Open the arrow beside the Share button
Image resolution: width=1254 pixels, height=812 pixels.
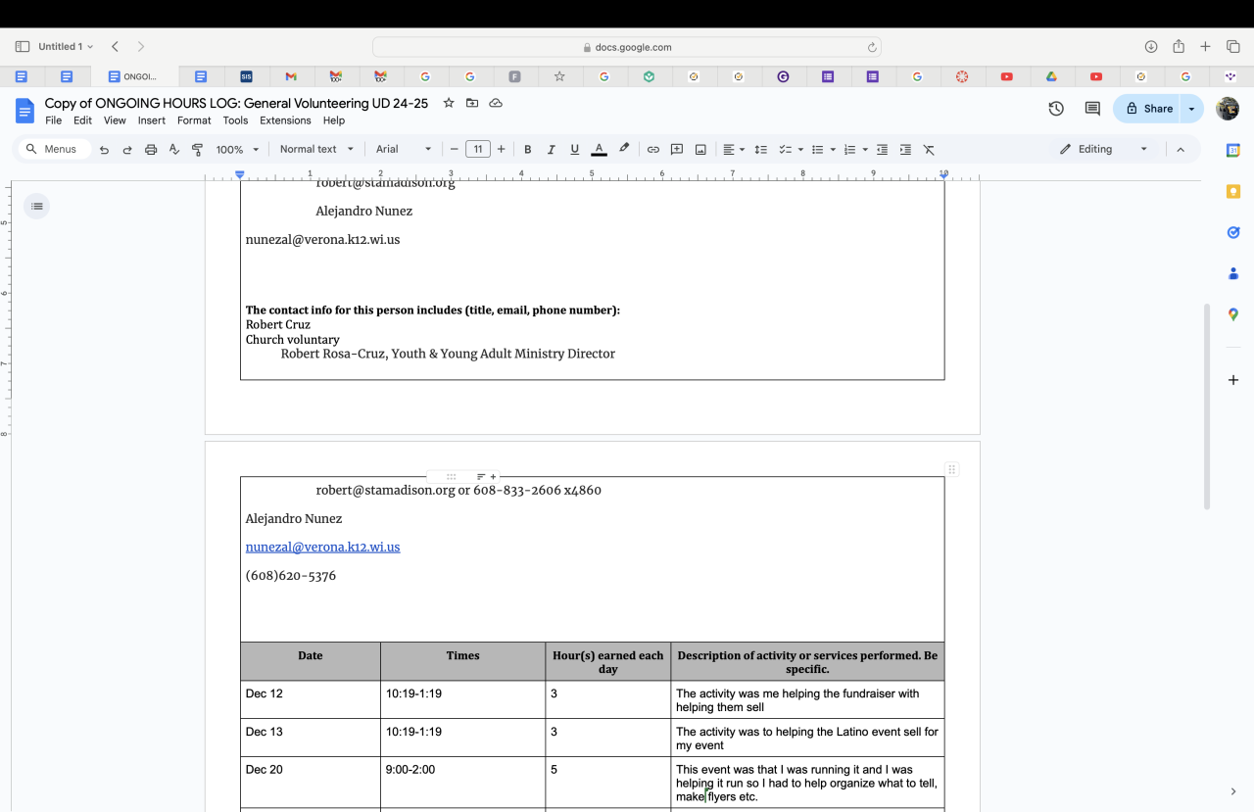1191,109
